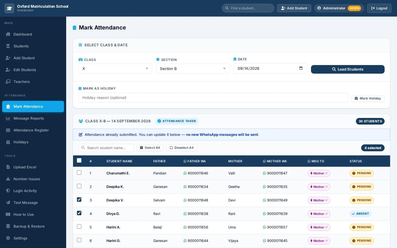Switch Harini A.'s message recipient Mother badge
The width and height of the screenshot is (397, 248).
(319, 227)
